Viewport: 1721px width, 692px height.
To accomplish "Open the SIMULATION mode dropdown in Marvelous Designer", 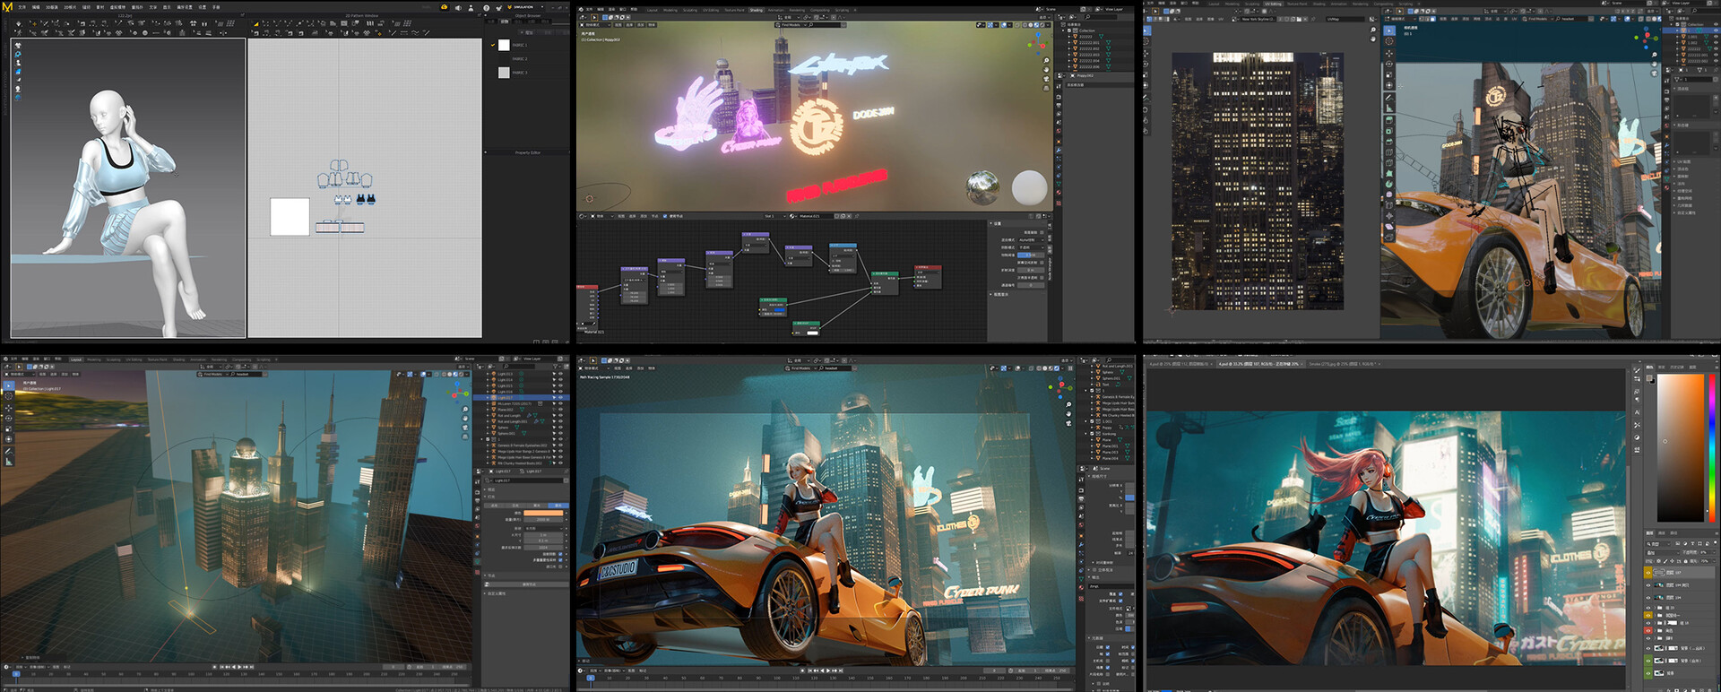I will point(525,7).
